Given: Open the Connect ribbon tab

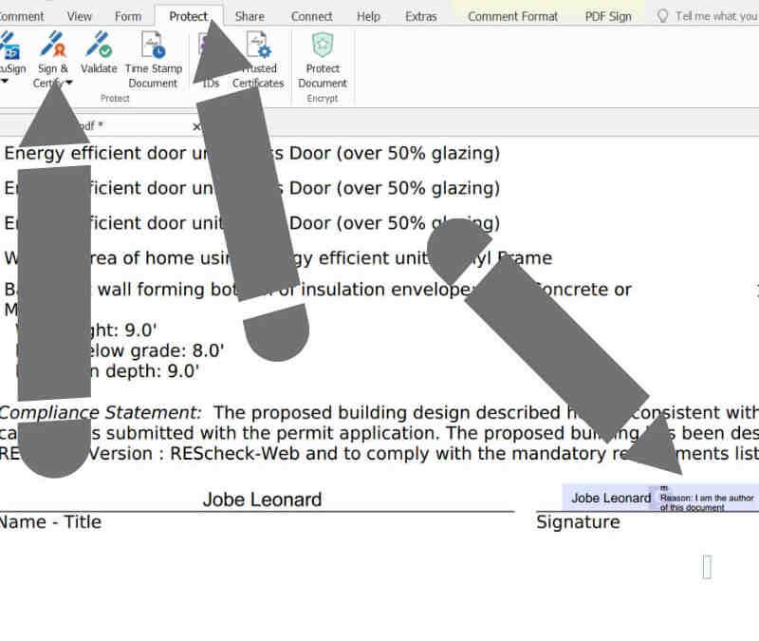Looking at the screenshot, I should click(311, 16).
